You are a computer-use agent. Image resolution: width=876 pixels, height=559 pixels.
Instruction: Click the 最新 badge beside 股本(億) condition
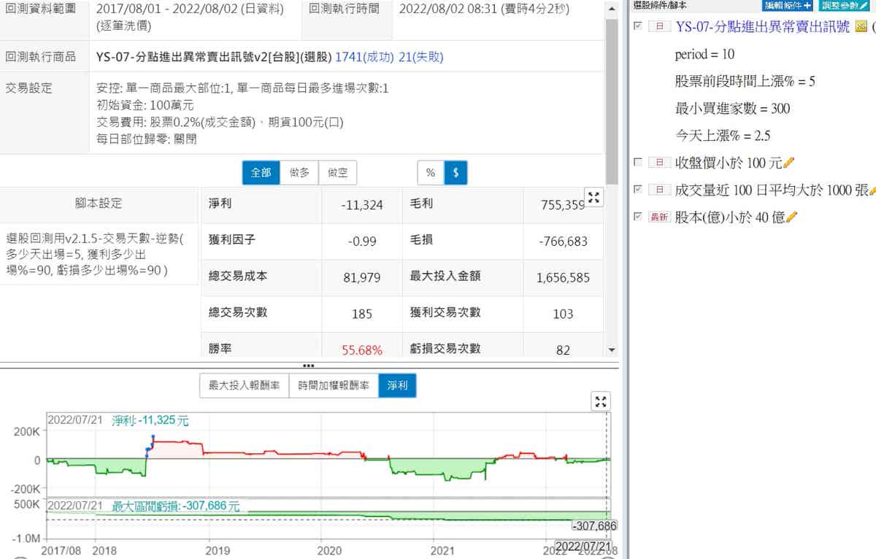pos(659,217)
